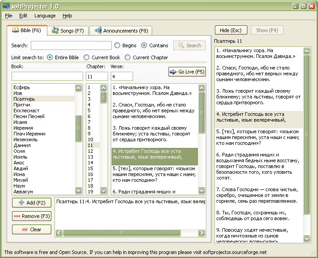Screen dimensions: 318x258
Task: Click the Clear button
Action: 32,229
